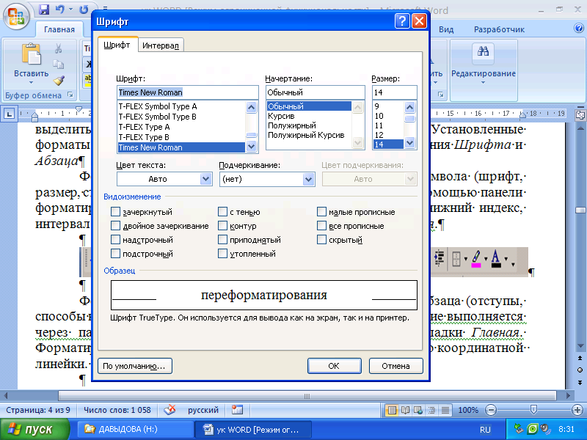The height and width of the screenshot is (440, 587).
Task: Check the подстрочный option
Action: click(115, 253)
